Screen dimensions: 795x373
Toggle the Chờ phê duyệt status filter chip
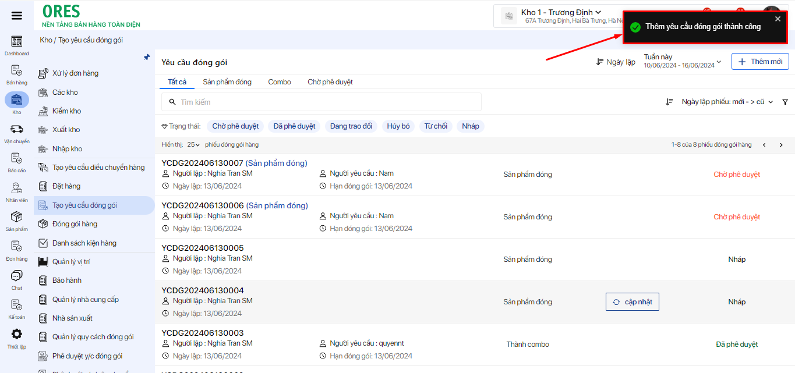[x=235, y=126]
